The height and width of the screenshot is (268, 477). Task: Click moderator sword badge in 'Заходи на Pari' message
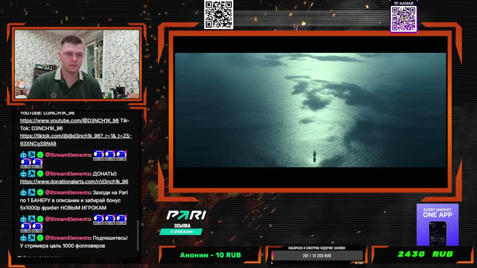(x=32, y=192)
